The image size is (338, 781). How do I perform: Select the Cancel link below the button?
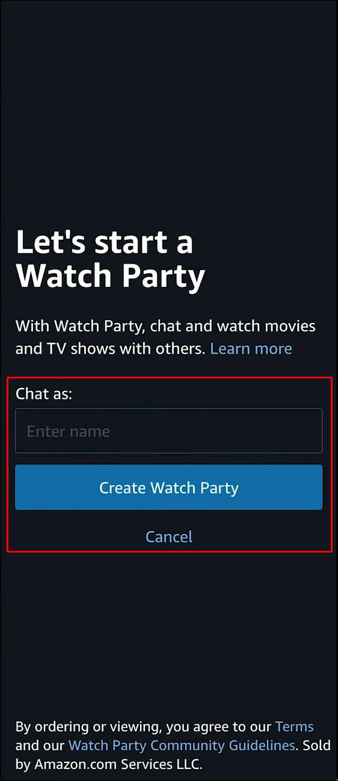tap(169, 536)
